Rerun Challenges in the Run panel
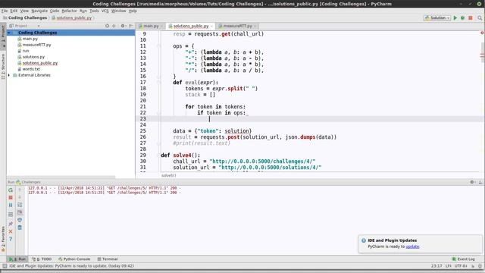The image size is (485, 273). tap(11, 190)
